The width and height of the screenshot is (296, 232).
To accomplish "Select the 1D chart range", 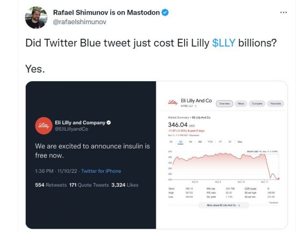I will tap(171, 142).
